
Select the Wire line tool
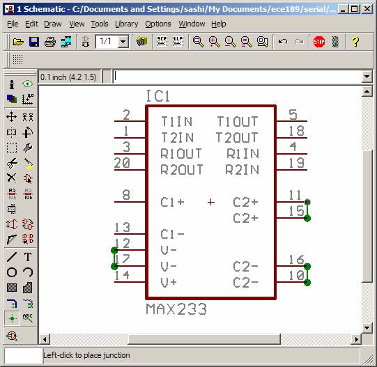point(12,257)
